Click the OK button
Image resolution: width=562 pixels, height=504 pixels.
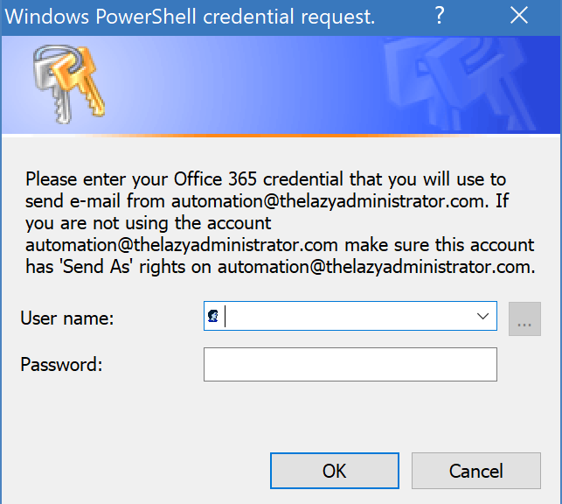pos(335,471)
